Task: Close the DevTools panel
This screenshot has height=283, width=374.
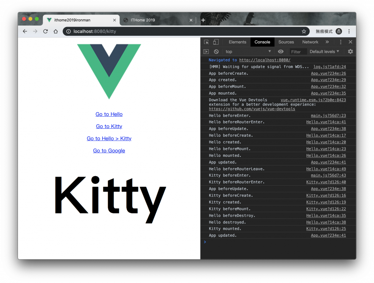Action: coord(350,42)
